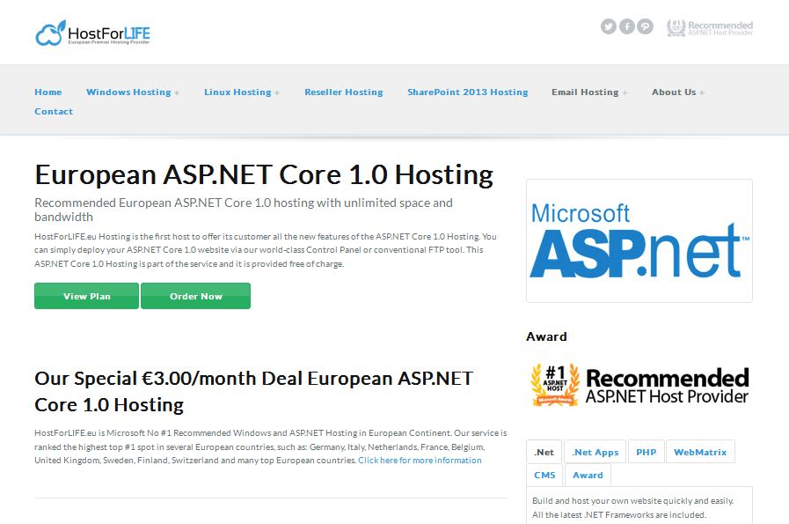Viewport: 789px width, 524px height.
Task: Click the Order Now button
Action: click(196, 296)
